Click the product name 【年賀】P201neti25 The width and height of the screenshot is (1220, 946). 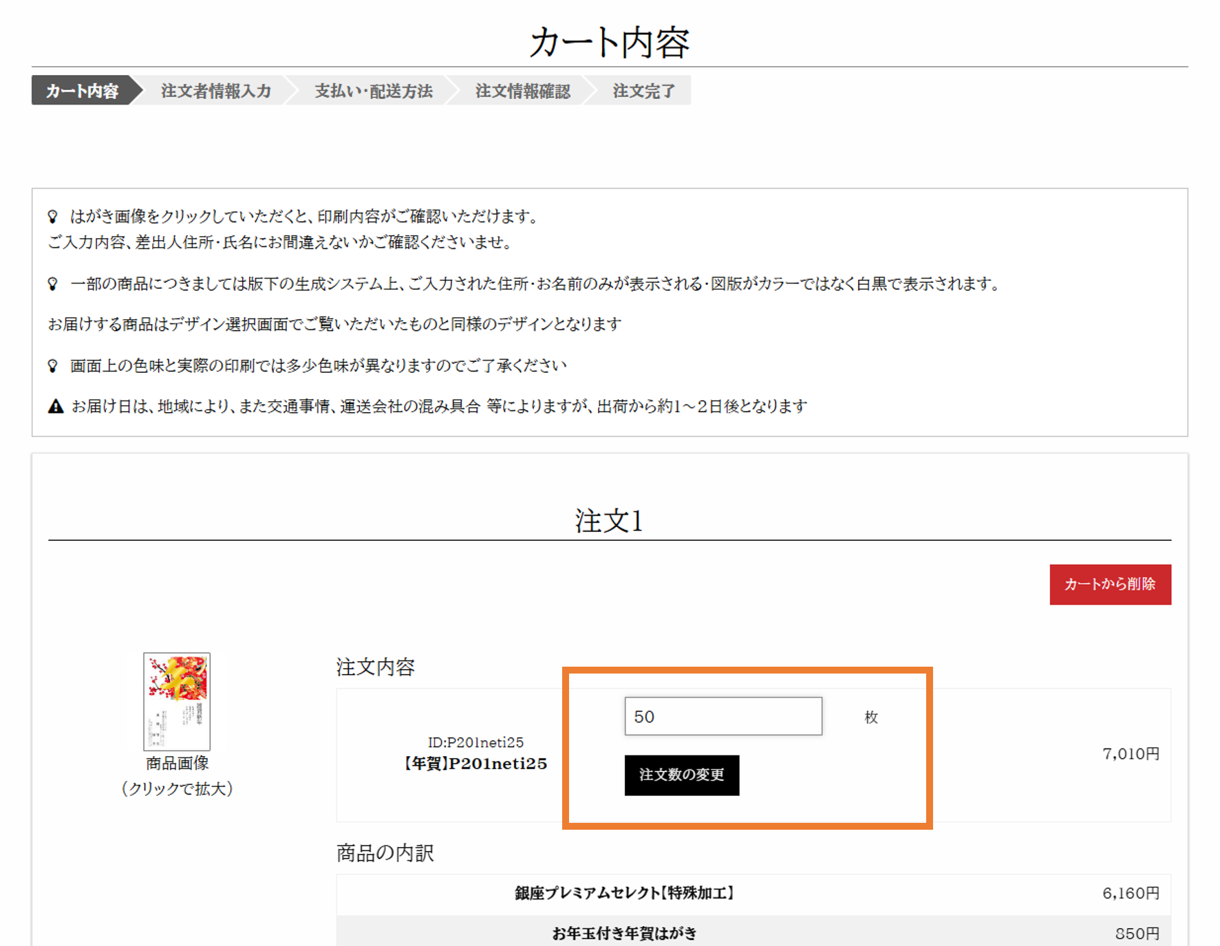tap(475, 764)
